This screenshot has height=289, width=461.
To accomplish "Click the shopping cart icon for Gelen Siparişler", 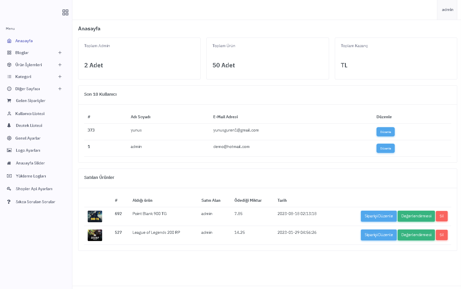I will pyautogui.click(x=9, y=101).
